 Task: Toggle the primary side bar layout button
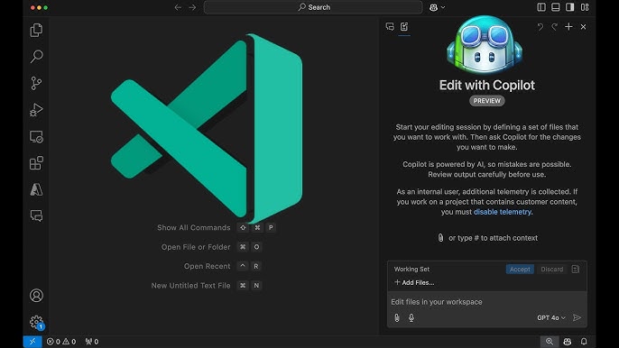[541, 7]
